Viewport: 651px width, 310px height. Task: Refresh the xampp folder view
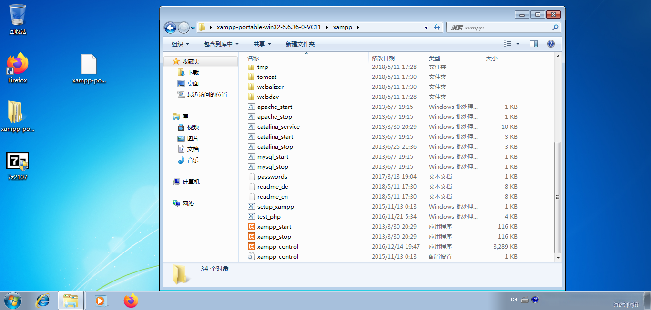click(x=437, y=28)
